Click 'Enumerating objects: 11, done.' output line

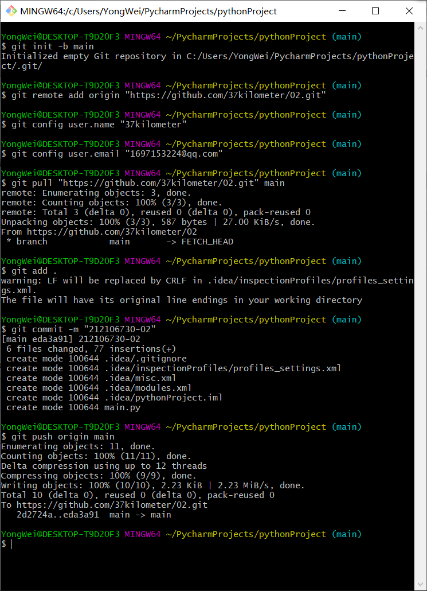79,446
